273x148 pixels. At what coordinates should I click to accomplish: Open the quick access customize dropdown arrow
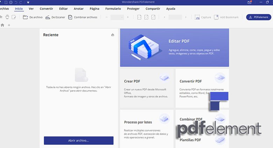(28, 2)
